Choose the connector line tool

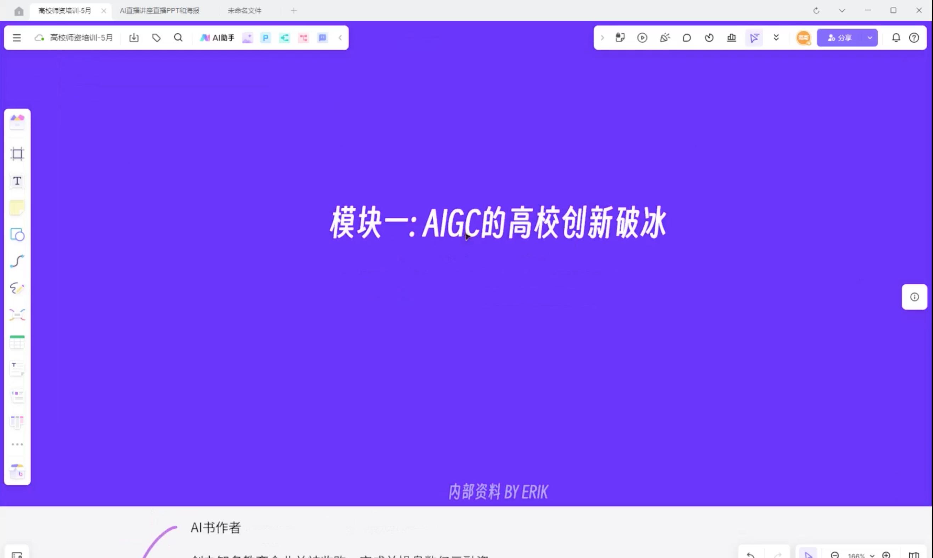pyautogui.click(x=17, y=261)
